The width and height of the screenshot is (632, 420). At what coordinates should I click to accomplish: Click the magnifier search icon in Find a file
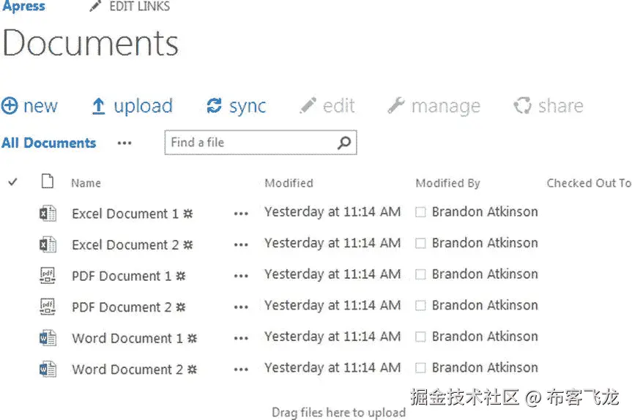click(x=344, y=143)
